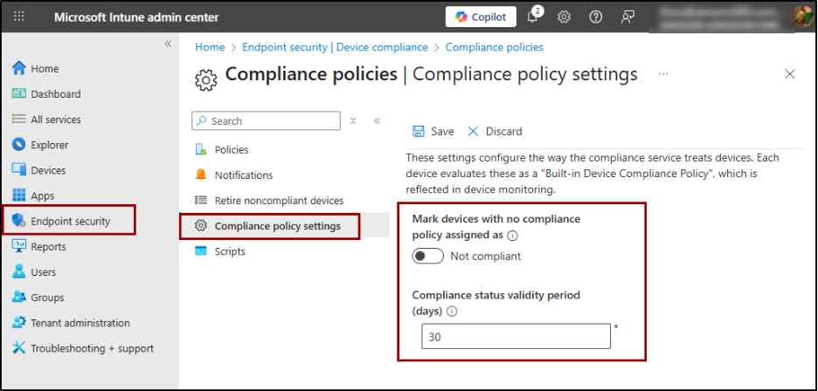Open Users from the sidebar
This screenshot has height=391, width=818.
(x=44, y=272)
